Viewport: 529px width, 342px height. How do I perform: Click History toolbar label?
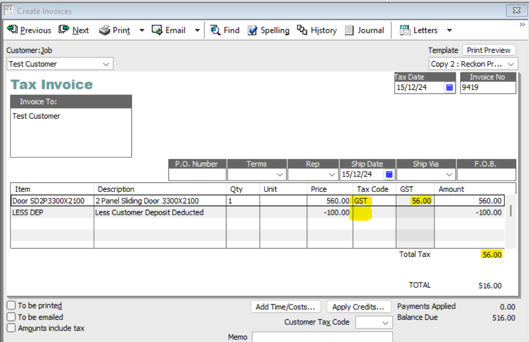click(324, 31)
